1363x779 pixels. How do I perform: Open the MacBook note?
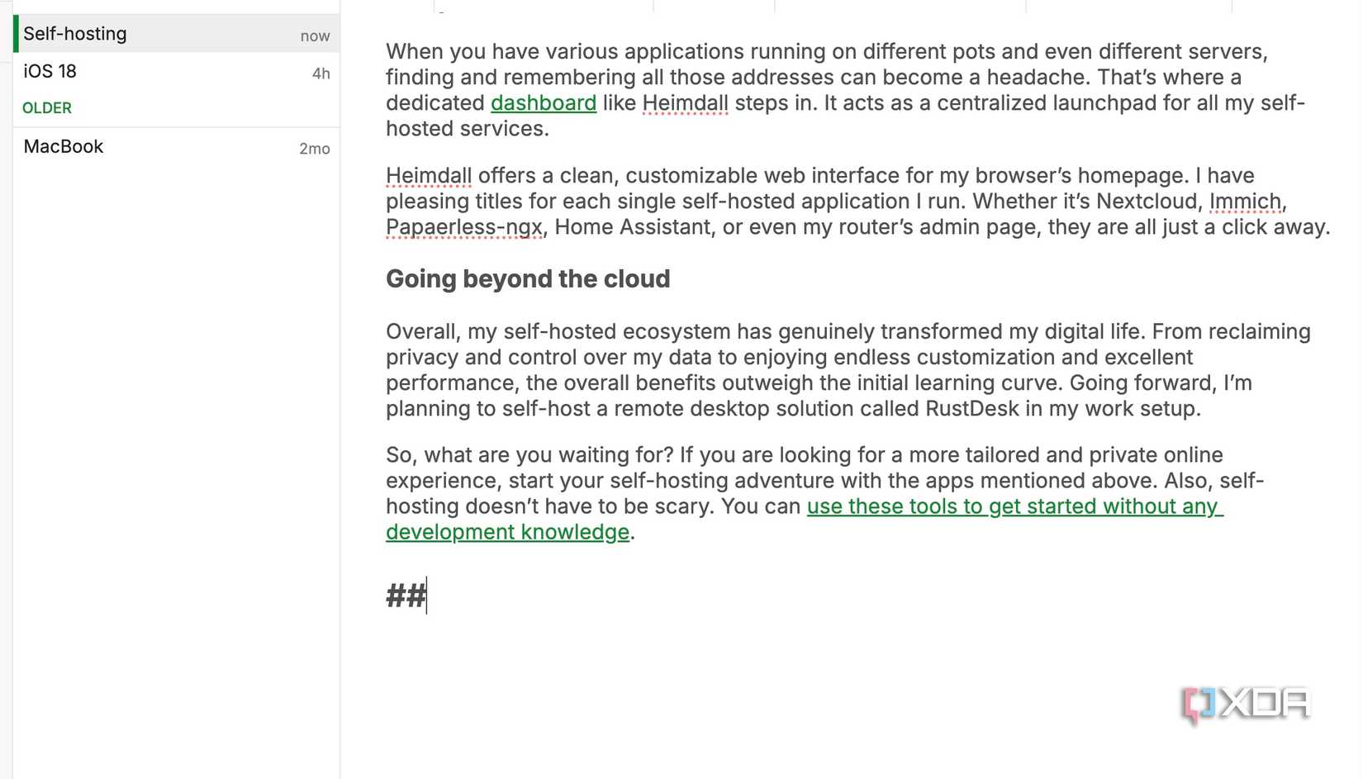[x=177, y=147]
